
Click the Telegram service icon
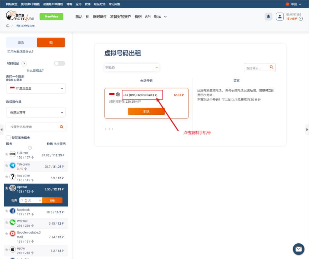pyautogui.click(x=13, y=165)
